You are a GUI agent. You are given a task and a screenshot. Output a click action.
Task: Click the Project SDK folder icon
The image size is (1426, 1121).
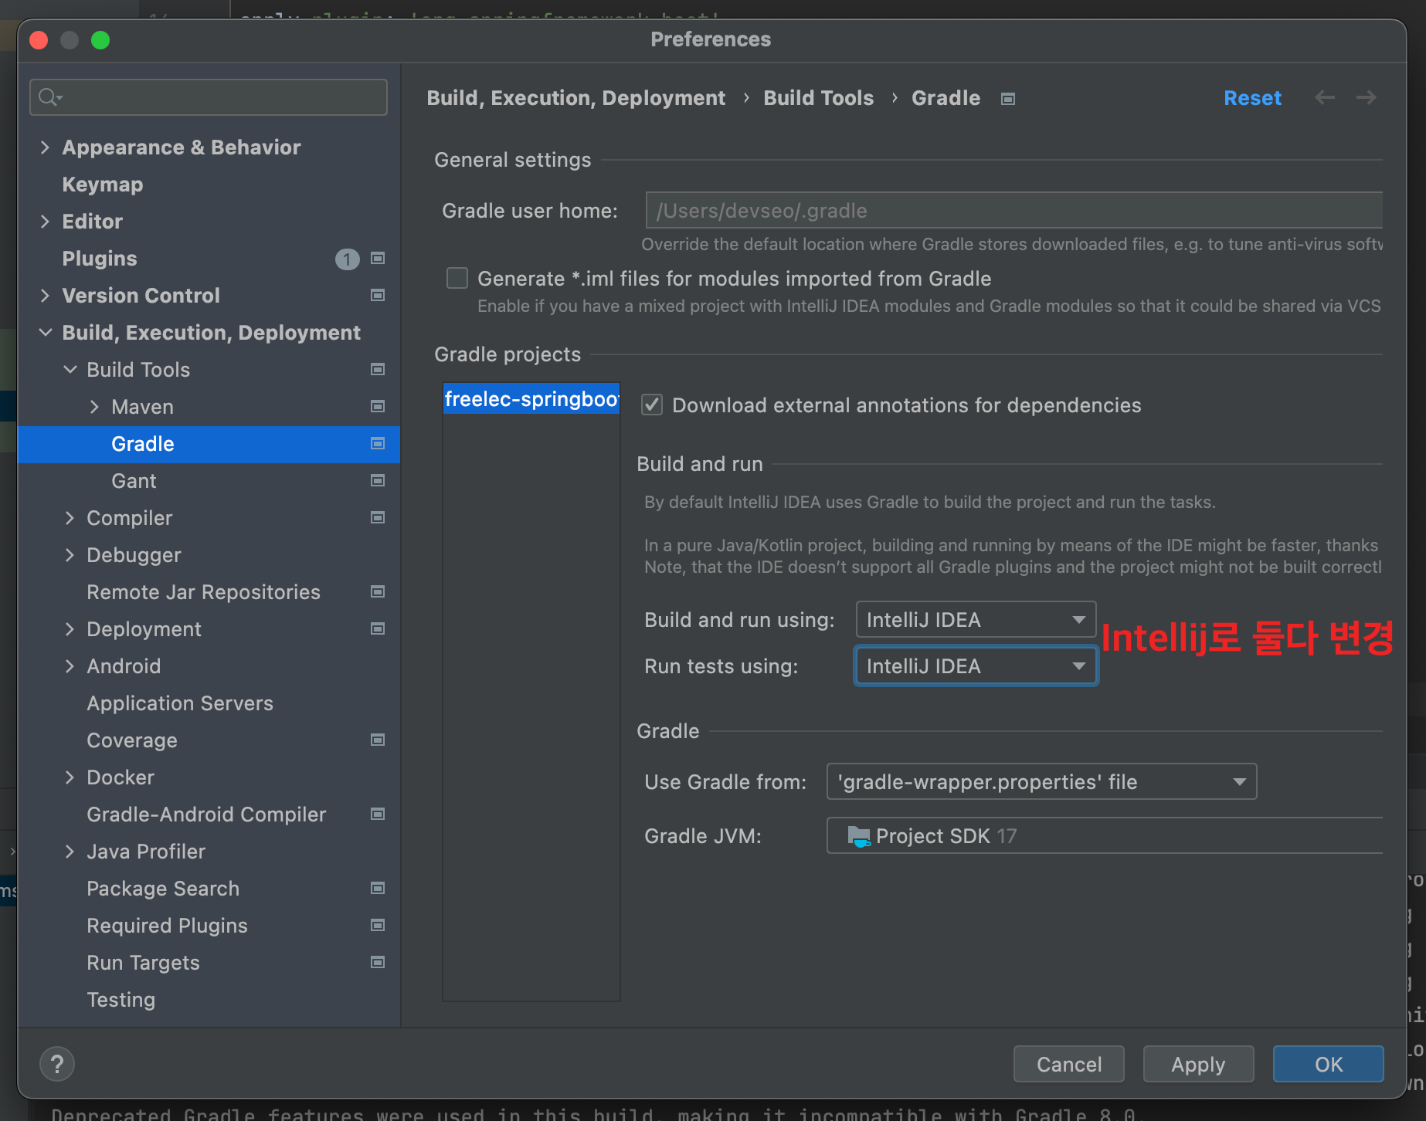click(858, 836)
